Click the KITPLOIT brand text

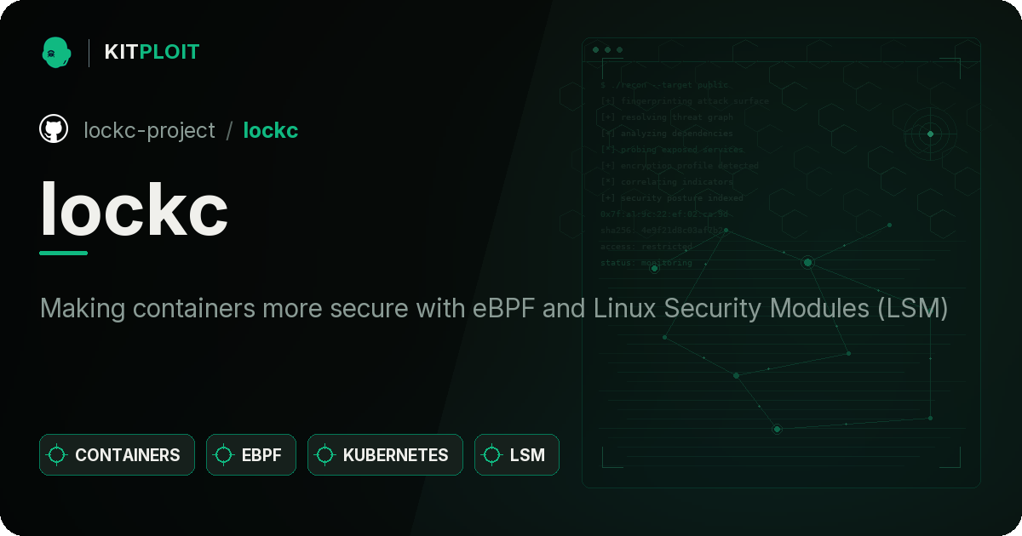152,52
